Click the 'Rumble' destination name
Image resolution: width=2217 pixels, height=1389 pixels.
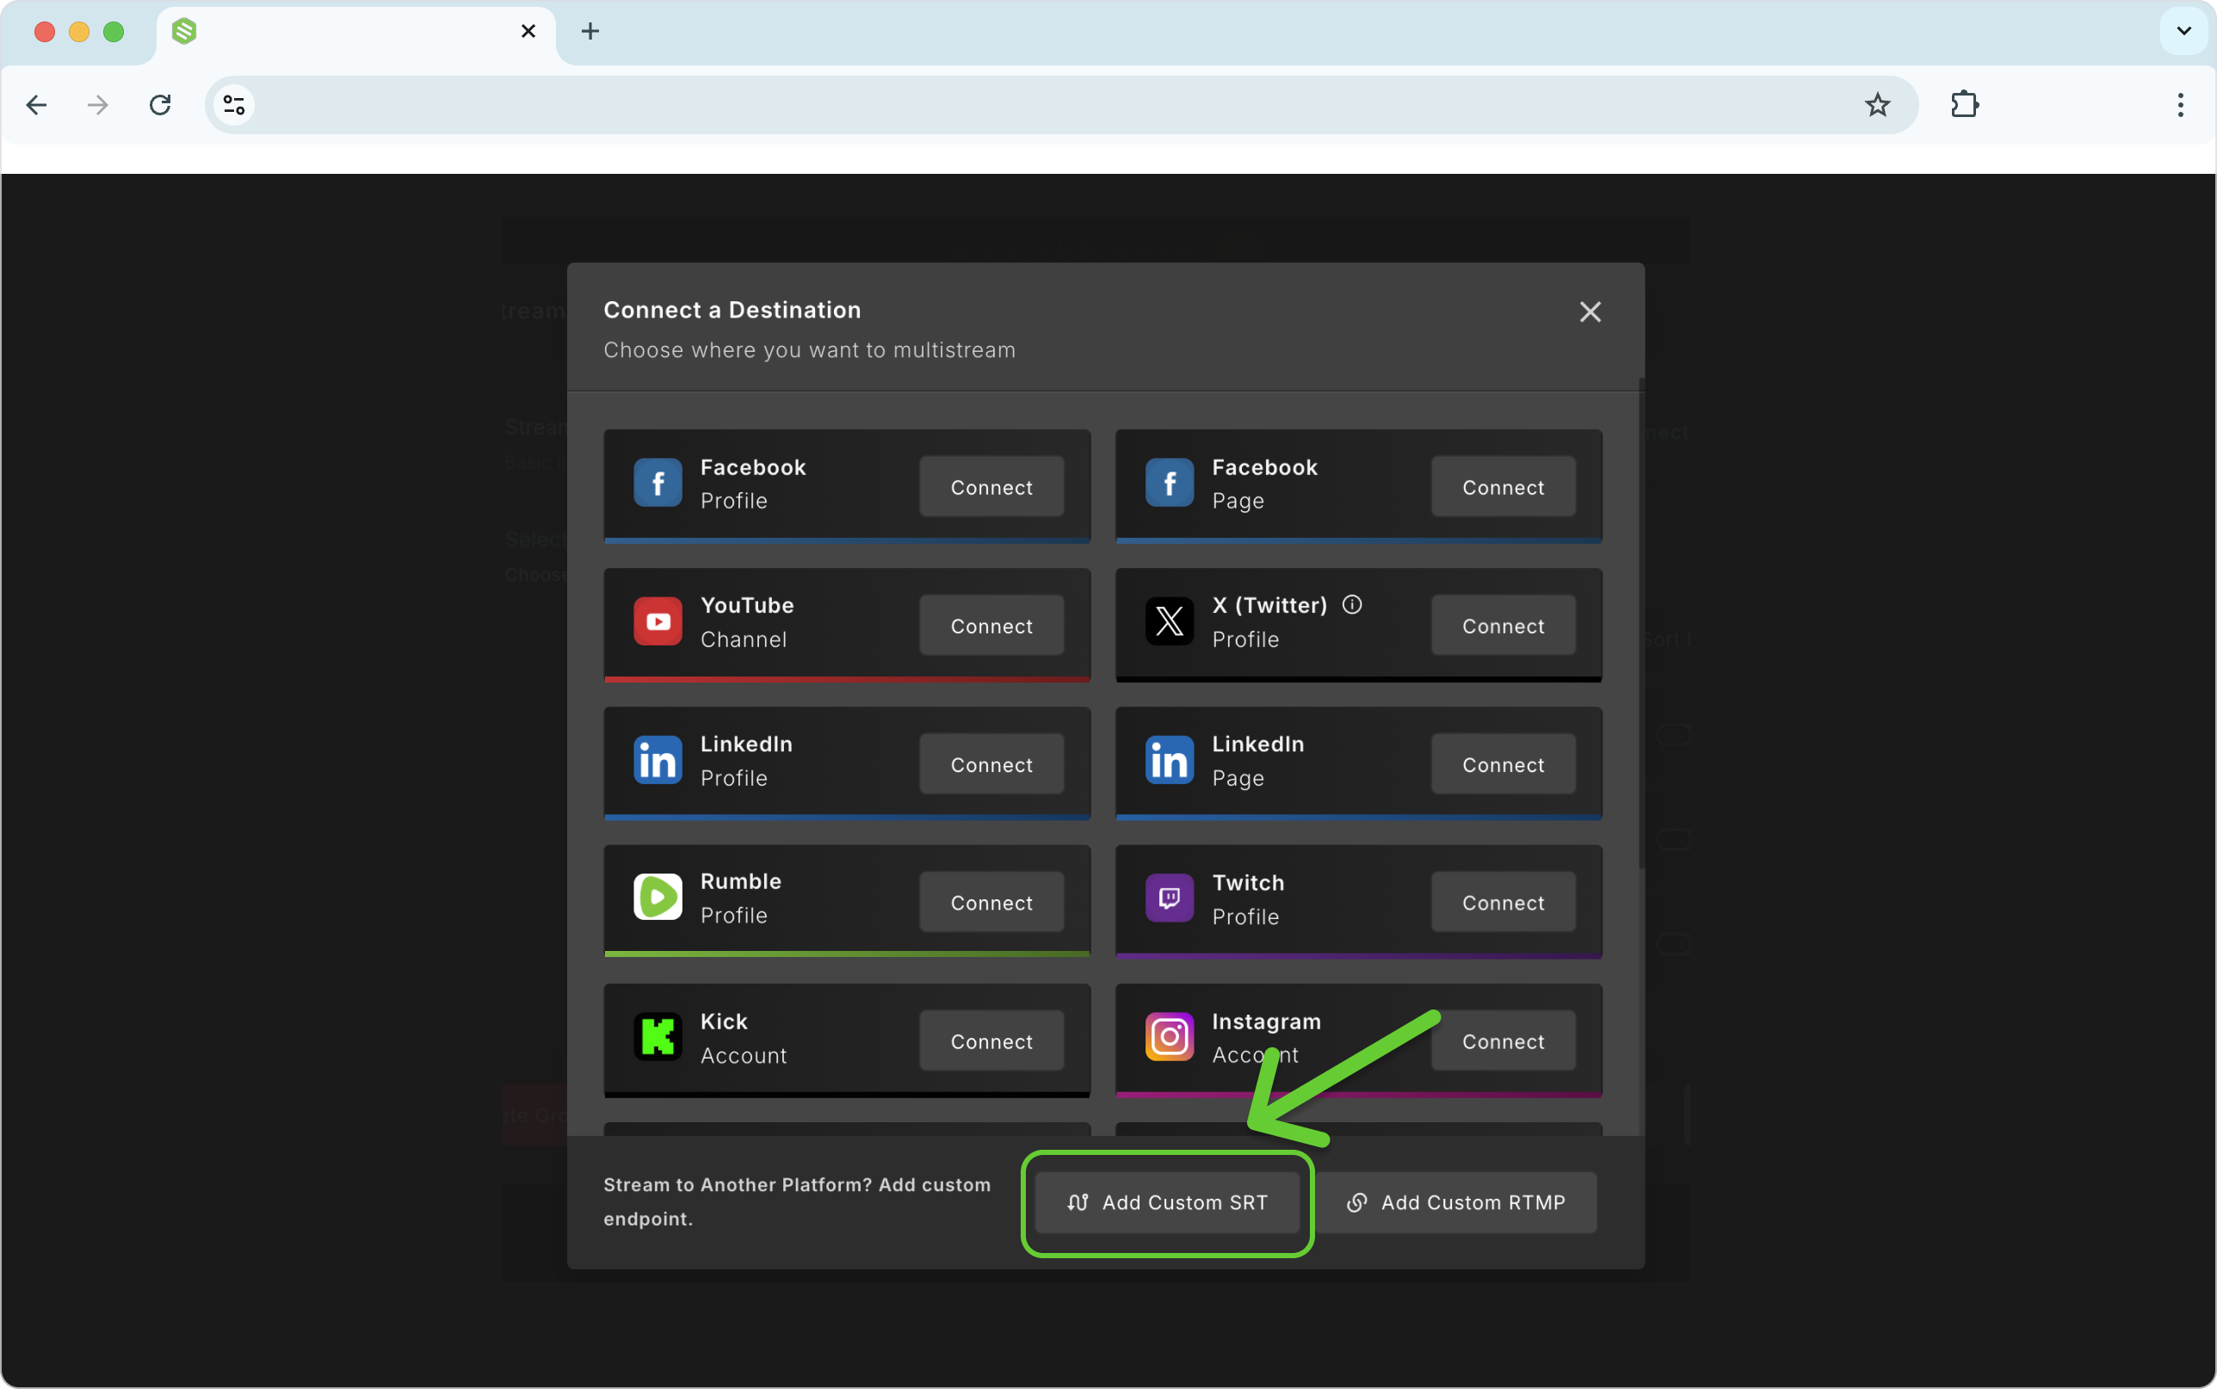click(741, 882)
